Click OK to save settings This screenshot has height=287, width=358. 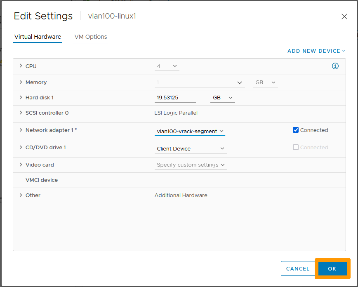[x=332, y=268]
